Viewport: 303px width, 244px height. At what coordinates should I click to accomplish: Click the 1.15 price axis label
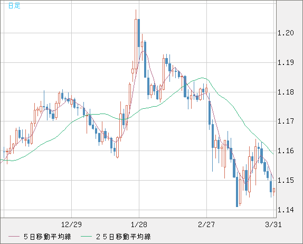tap(286, 181)
